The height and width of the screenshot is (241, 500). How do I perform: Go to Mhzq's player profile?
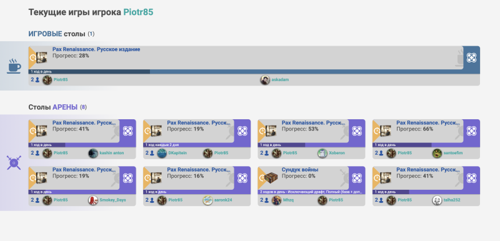click(288, 200)
